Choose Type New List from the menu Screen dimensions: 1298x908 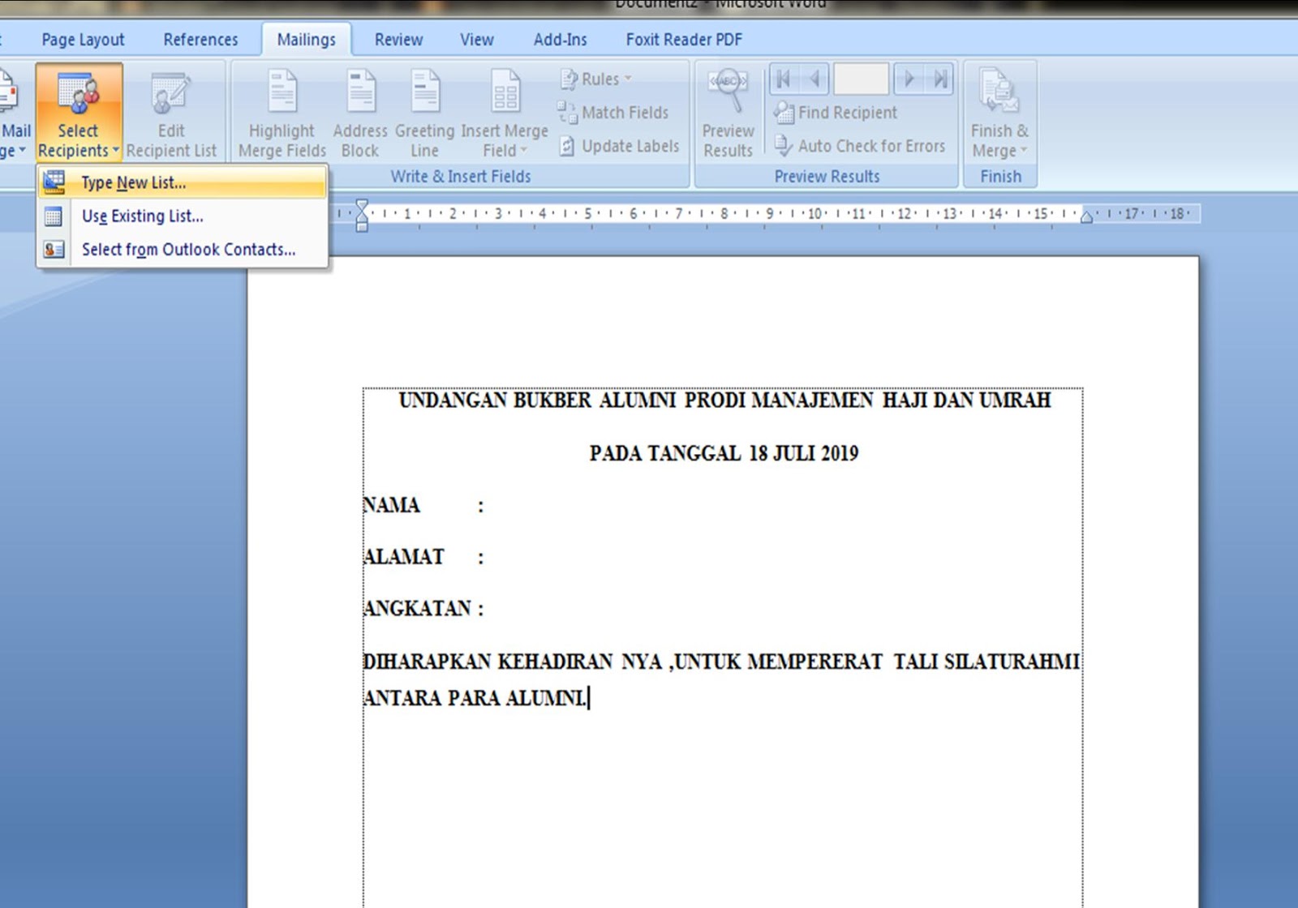coord(134,182)
